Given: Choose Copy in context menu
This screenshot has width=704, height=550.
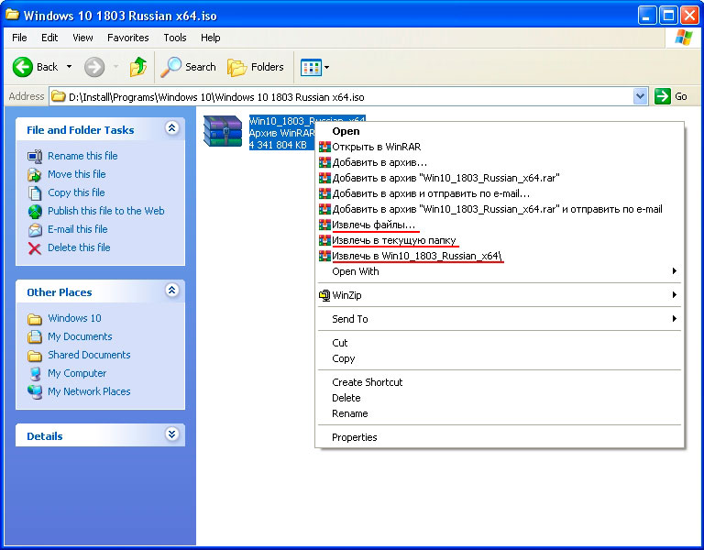Looking at the screenshot, I should tap(500, 358).
